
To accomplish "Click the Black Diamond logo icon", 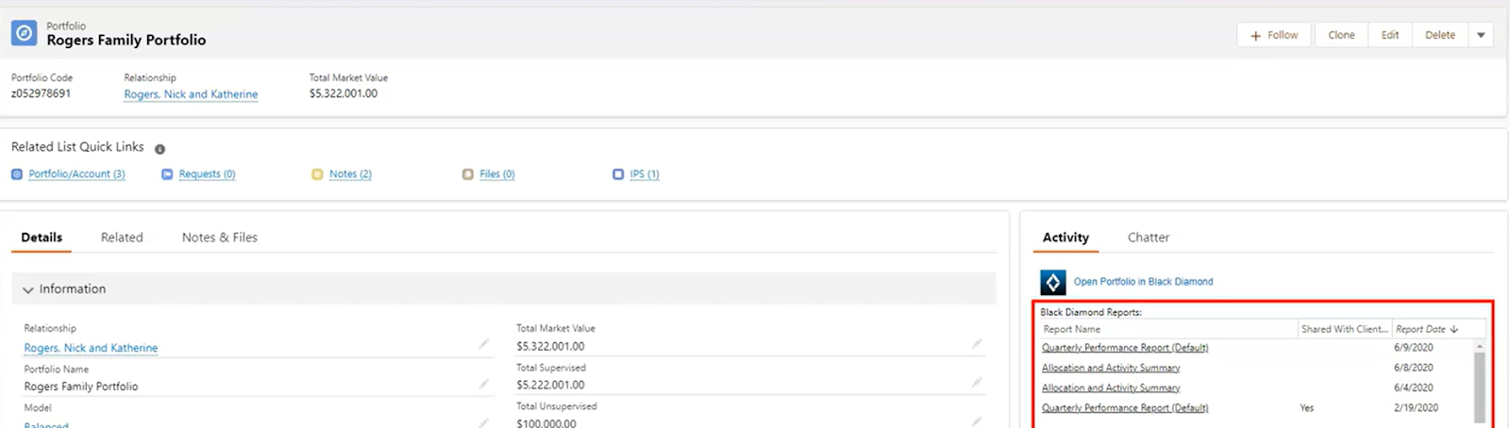I will (1053, 282).
